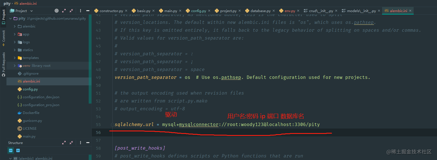Hide the Project tool window

click(88, 11)
